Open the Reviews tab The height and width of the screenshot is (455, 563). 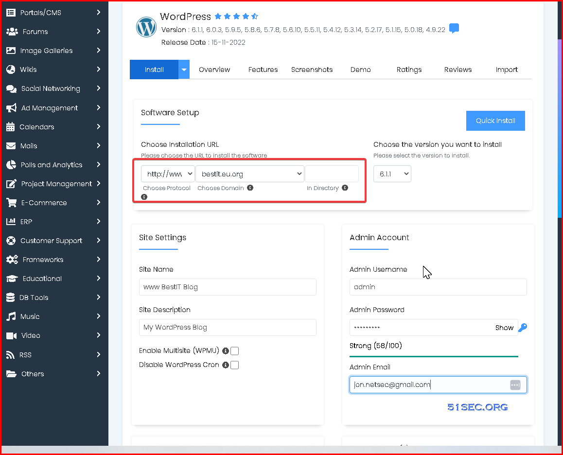[458, 70]
